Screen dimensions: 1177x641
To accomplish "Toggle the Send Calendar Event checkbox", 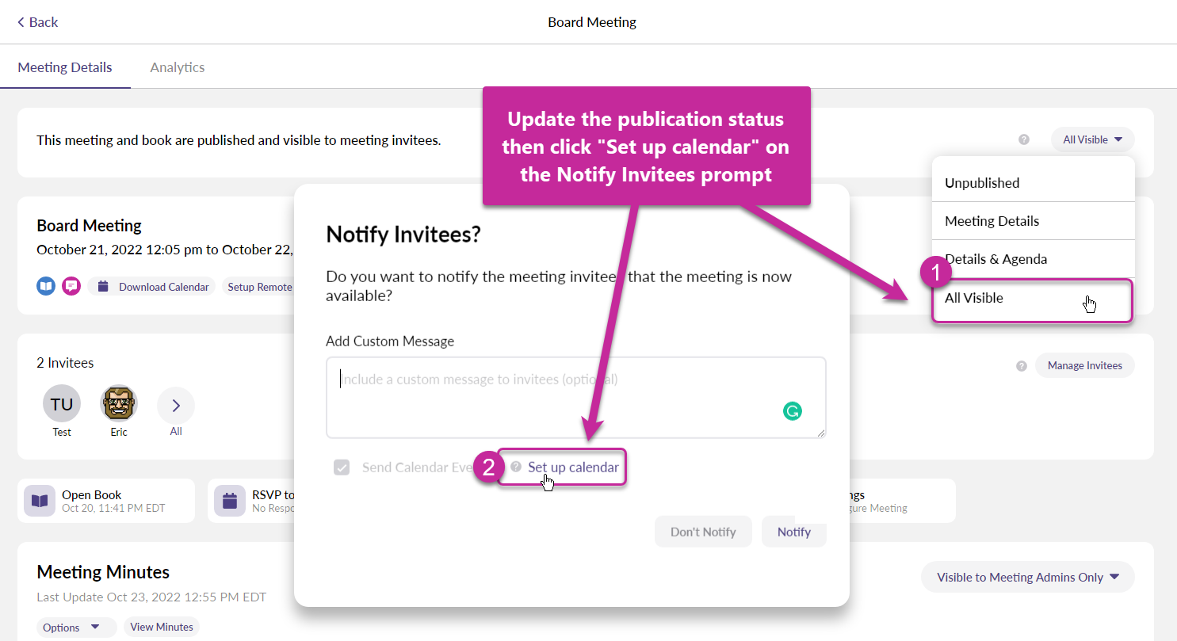I will click(342, 467).
